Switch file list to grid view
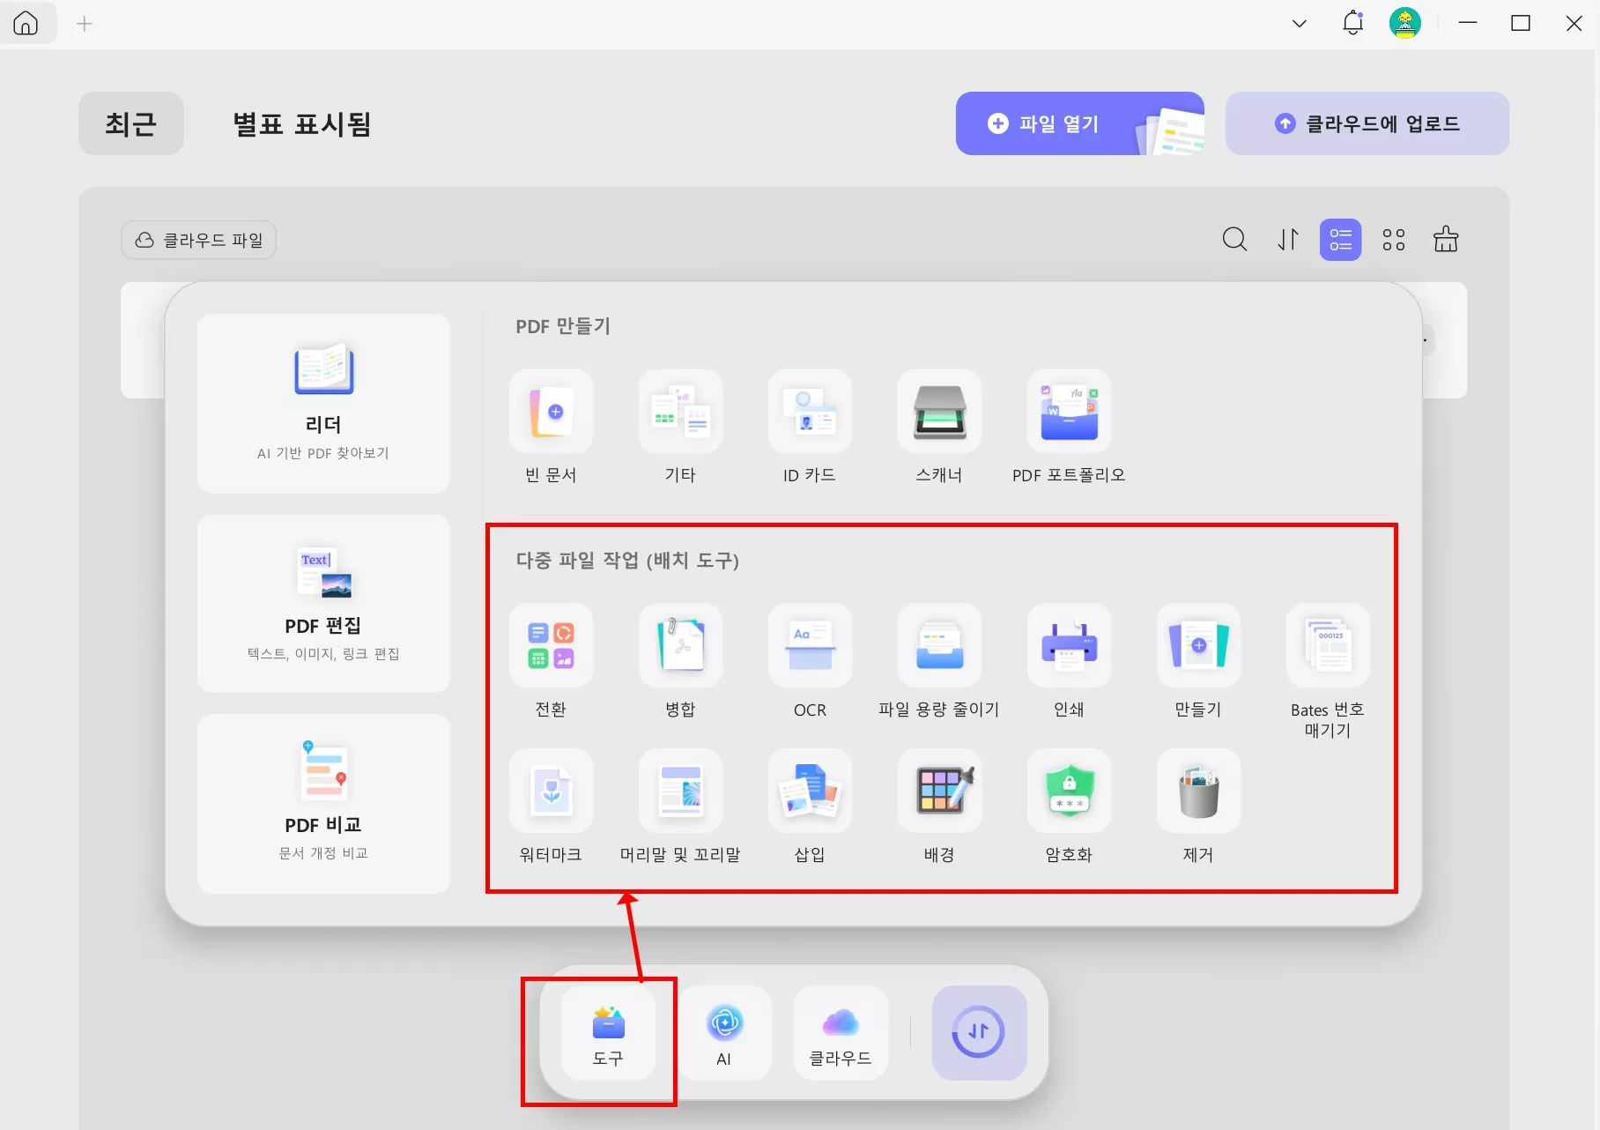Screen dimensions: 1600x1130 [x=1393, y=239]
